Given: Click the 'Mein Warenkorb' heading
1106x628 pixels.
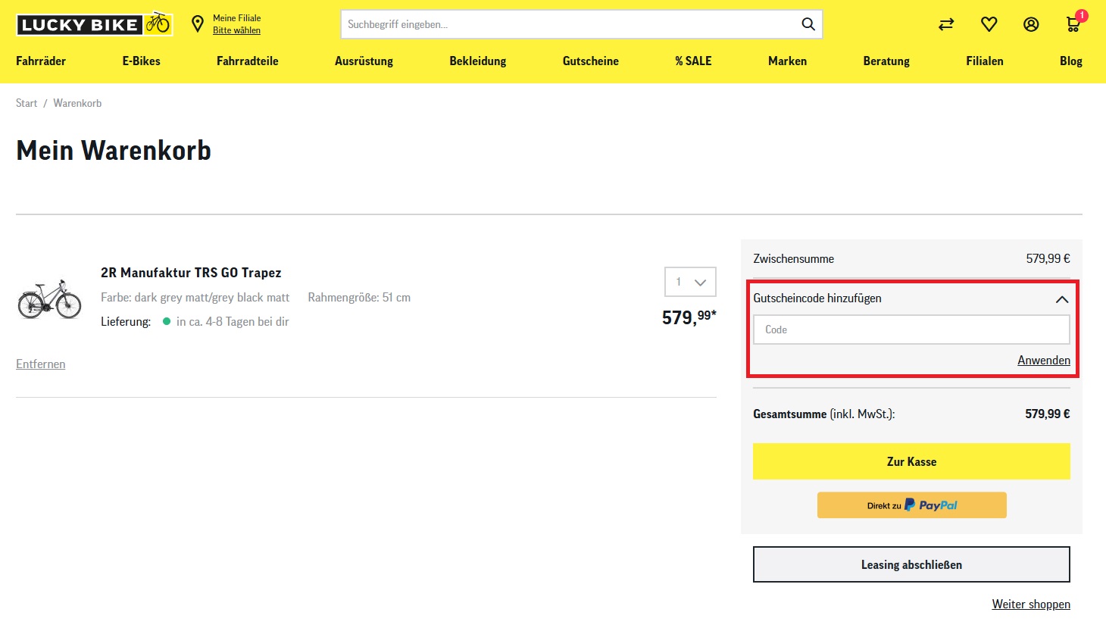Looking at the screenshot, I should click(114, 151).
